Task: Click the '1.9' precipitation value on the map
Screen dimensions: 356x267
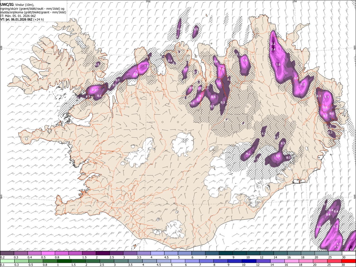Action: (278, 65)
